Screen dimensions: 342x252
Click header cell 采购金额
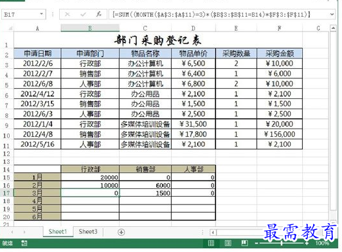[280, 53]
